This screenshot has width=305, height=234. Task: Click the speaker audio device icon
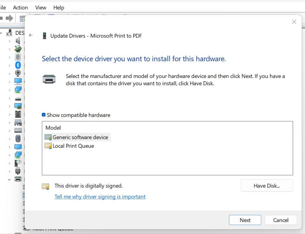(18, 41)
